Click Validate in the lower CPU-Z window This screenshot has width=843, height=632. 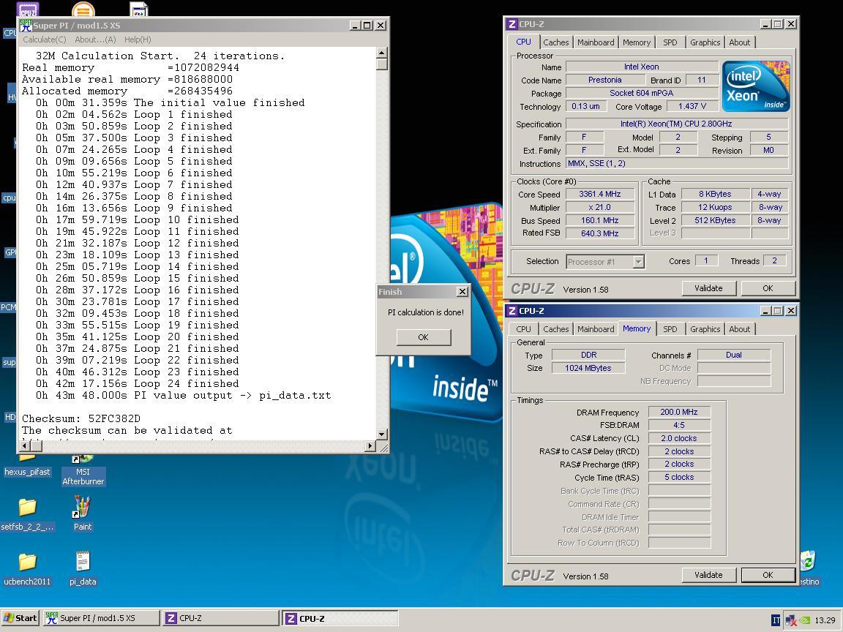point(708,575)
